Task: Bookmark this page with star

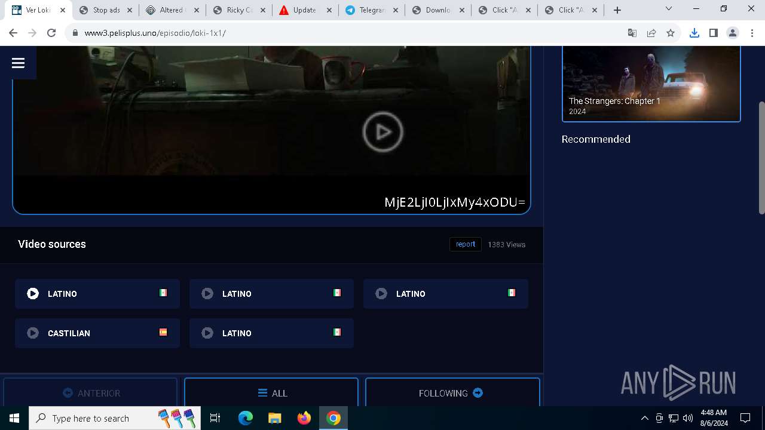Action: [671, 33]
